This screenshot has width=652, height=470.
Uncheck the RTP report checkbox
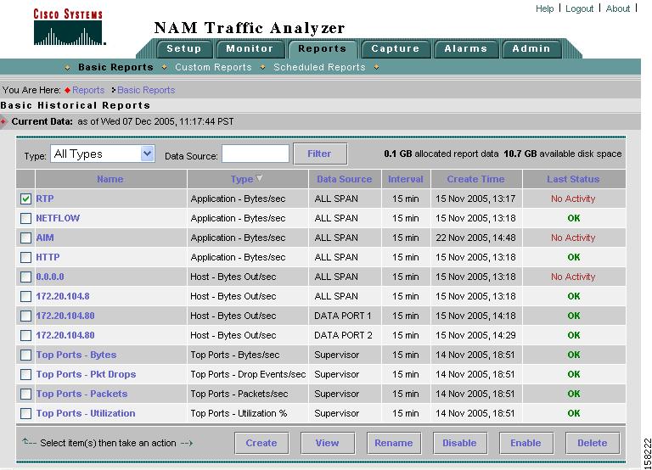click(x=25, y=199)
